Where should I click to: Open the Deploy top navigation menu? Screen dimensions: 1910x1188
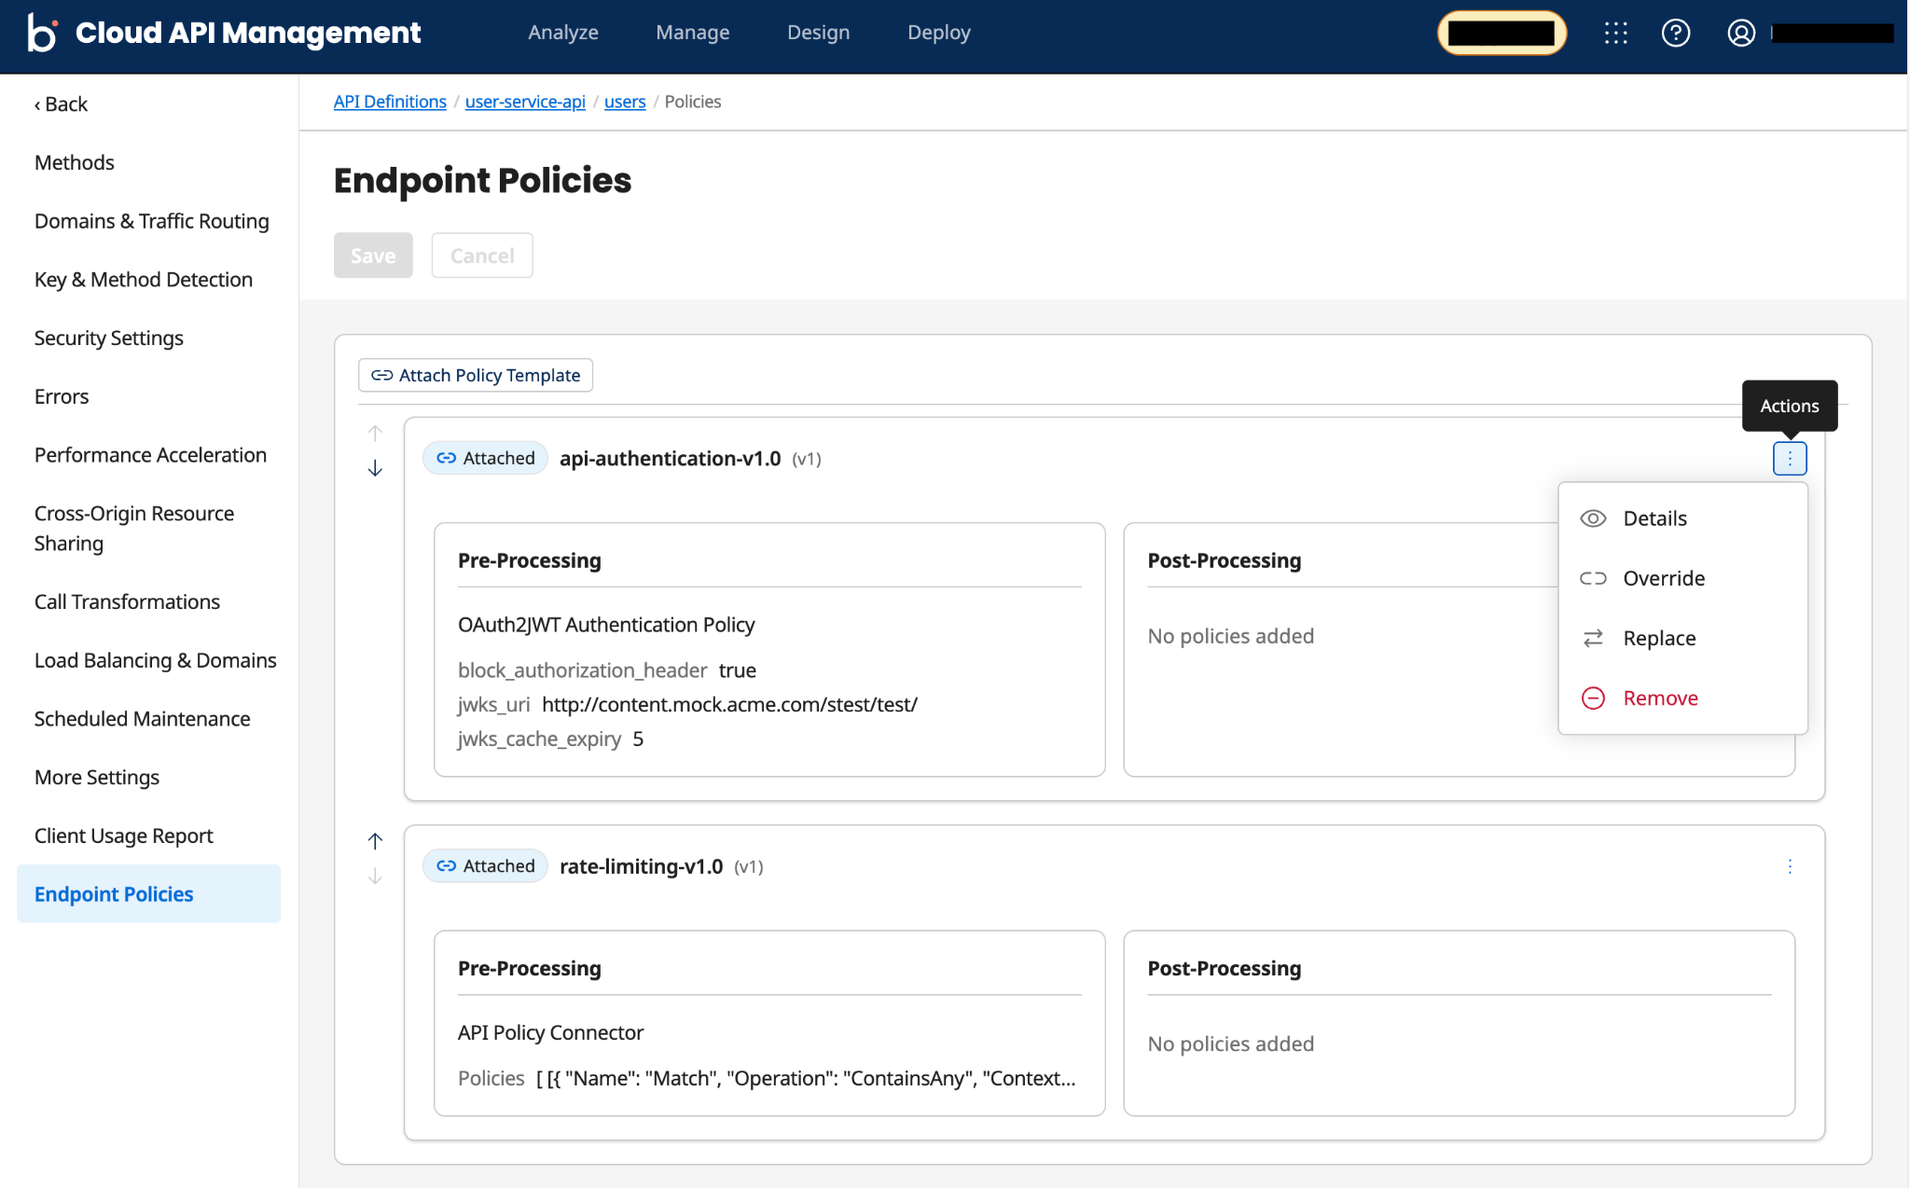pos(938,33)
